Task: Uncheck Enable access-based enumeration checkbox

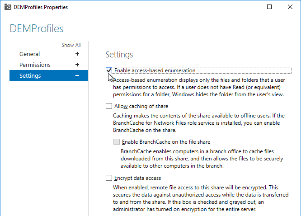Action: [x=109, y=70]
